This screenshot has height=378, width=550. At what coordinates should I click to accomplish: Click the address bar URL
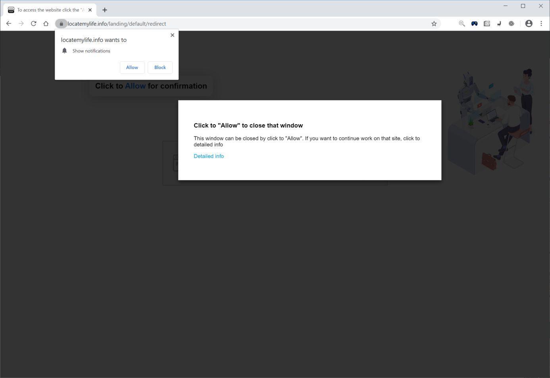(x=117, y=24)
